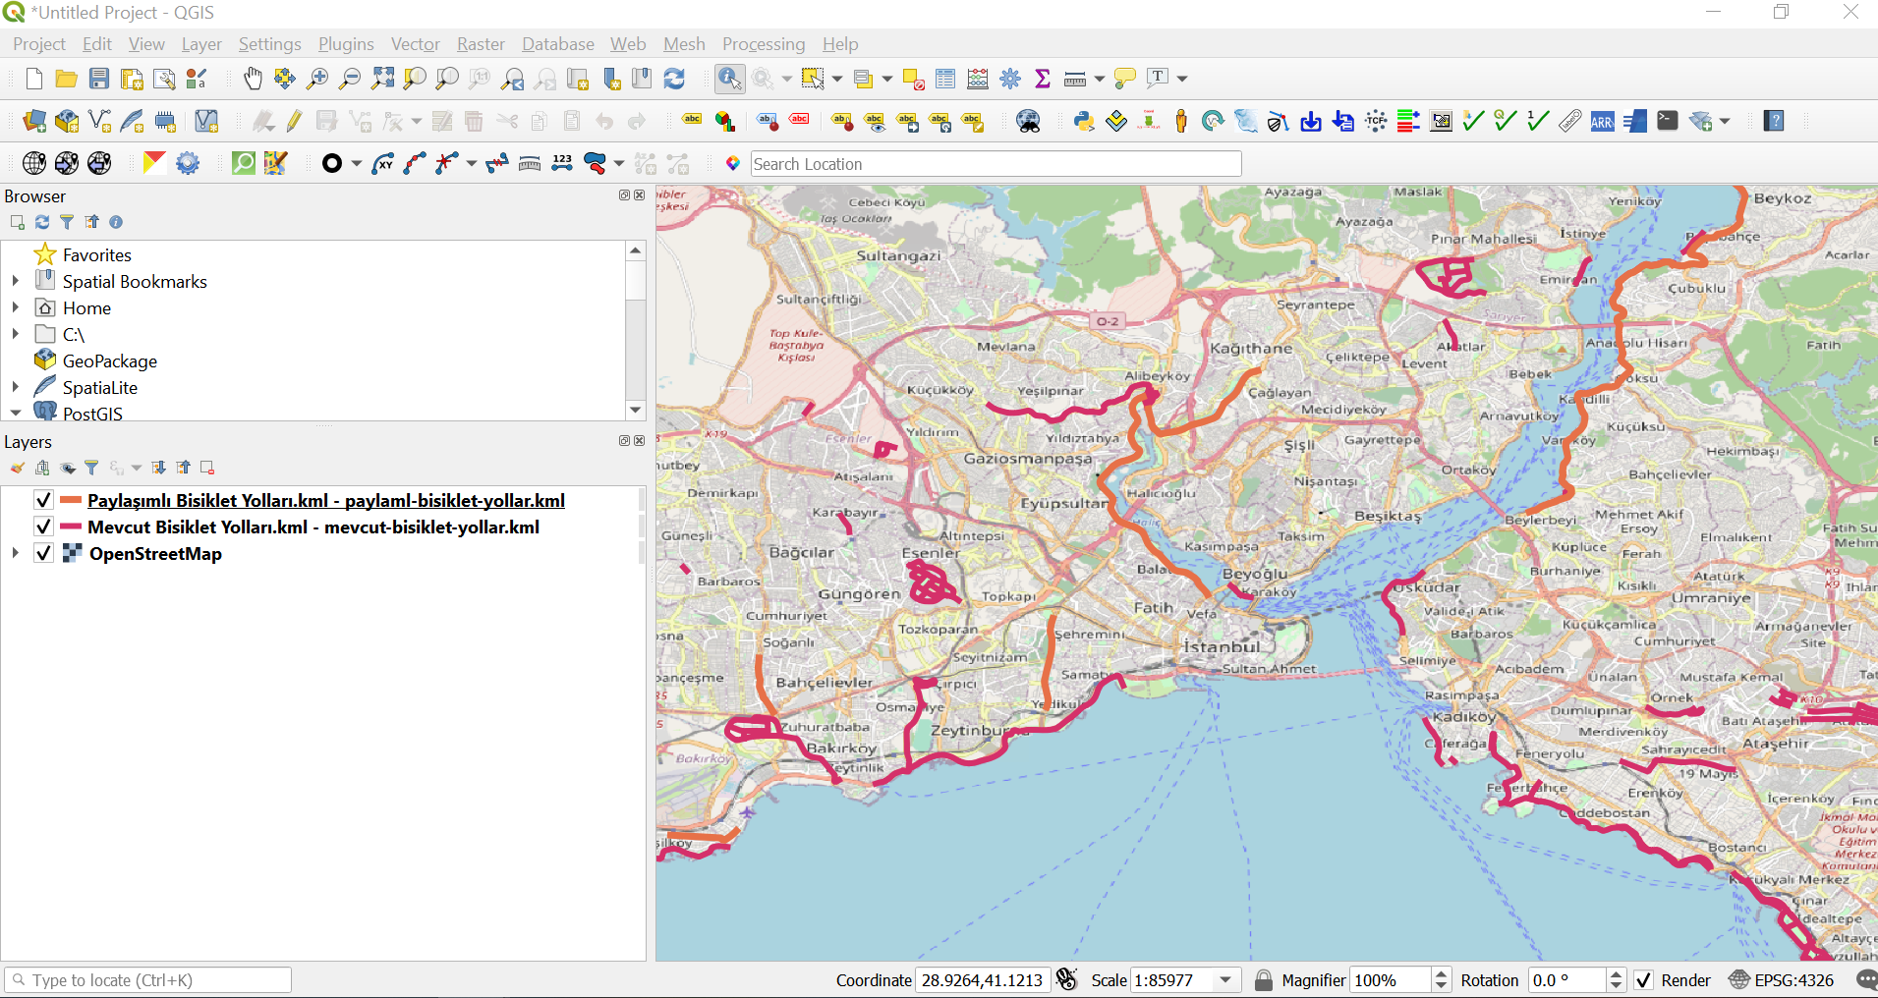Expand the Home node
The image size is (1878, 998).
point(16,307)
